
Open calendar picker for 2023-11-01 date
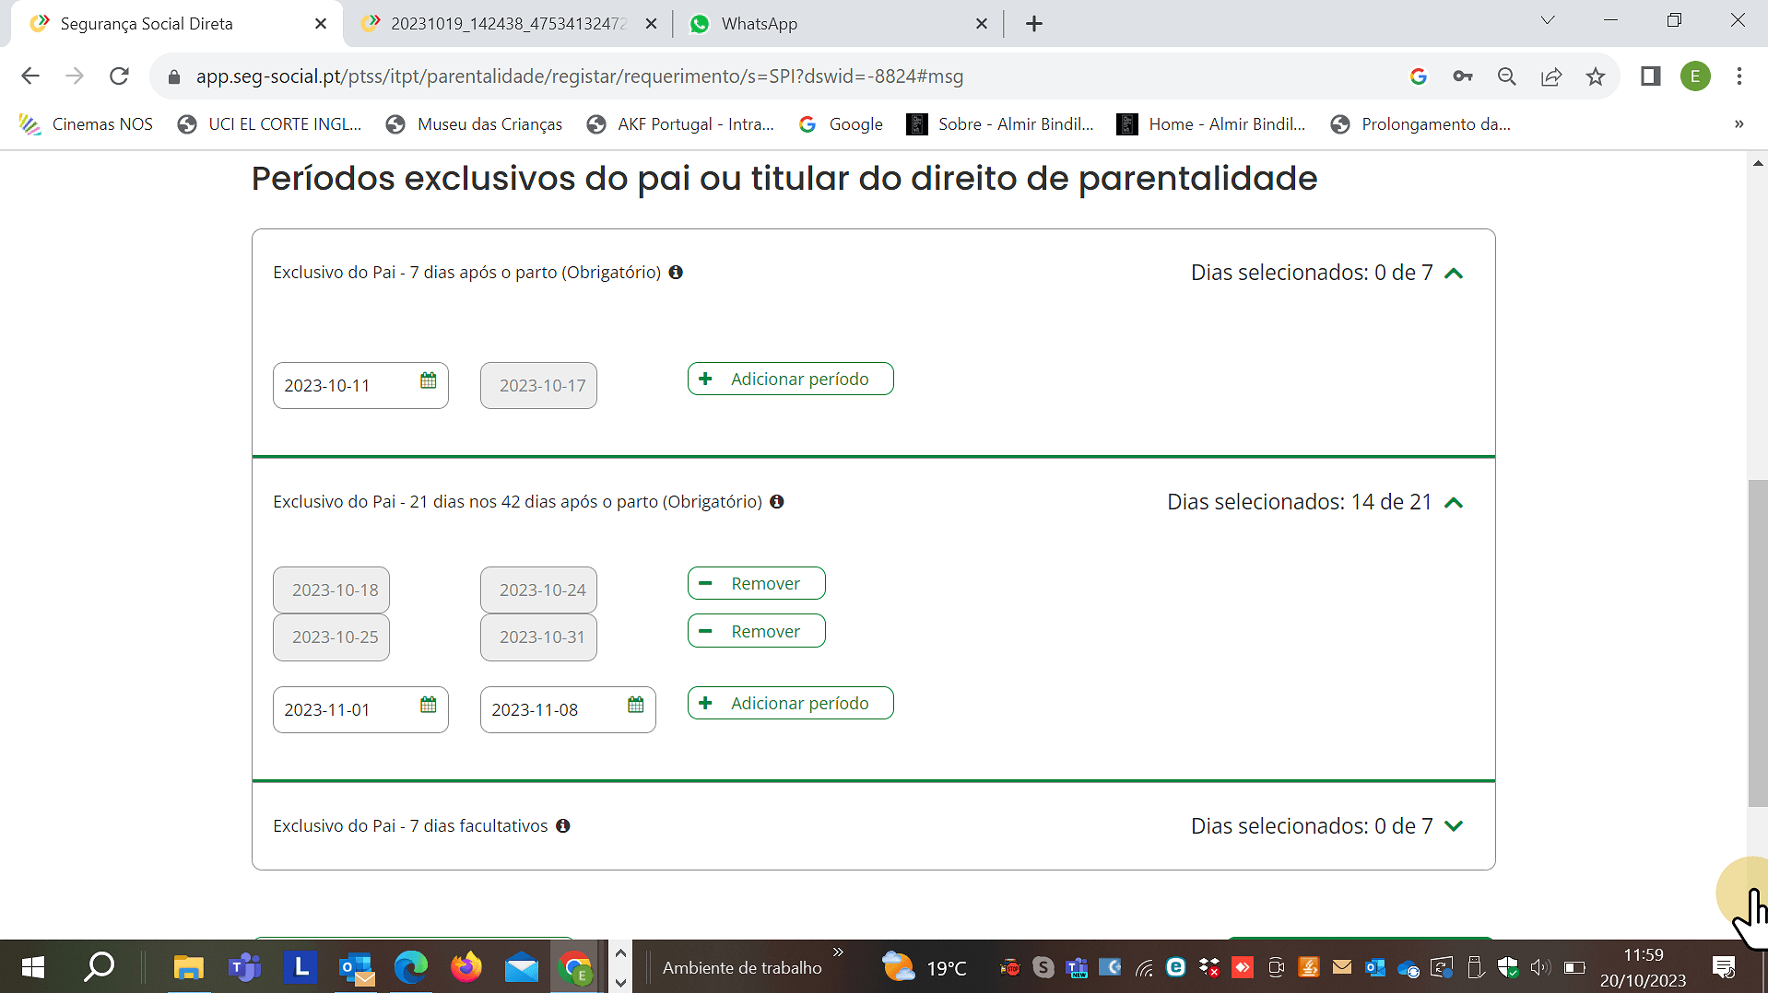[428, 706]
